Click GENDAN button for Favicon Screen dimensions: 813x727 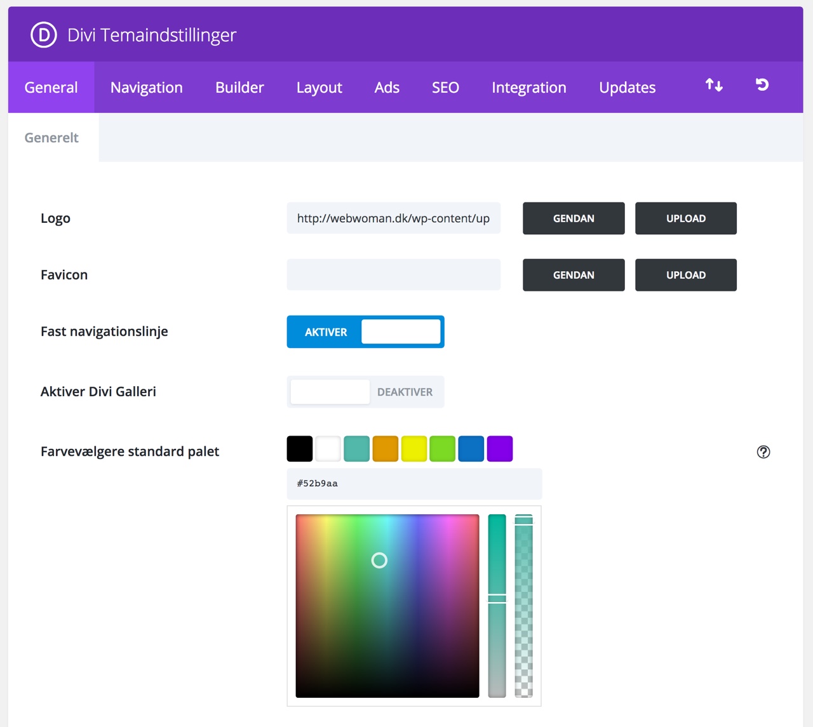[574, 275]
